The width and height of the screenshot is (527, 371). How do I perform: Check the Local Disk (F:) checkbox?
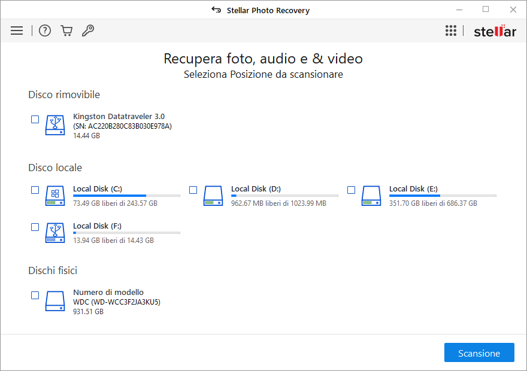[35, 227]
